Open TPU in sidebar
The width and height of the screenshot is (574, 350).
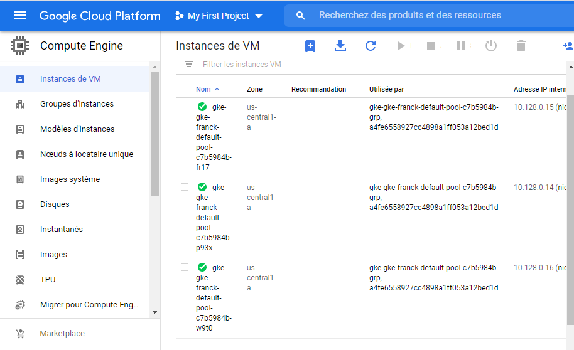(75, 279)
